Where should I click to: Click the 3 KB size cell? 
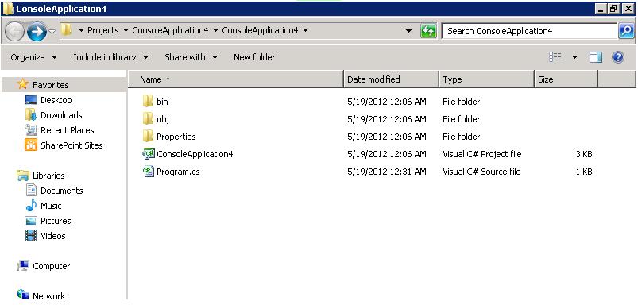(583, 154)
